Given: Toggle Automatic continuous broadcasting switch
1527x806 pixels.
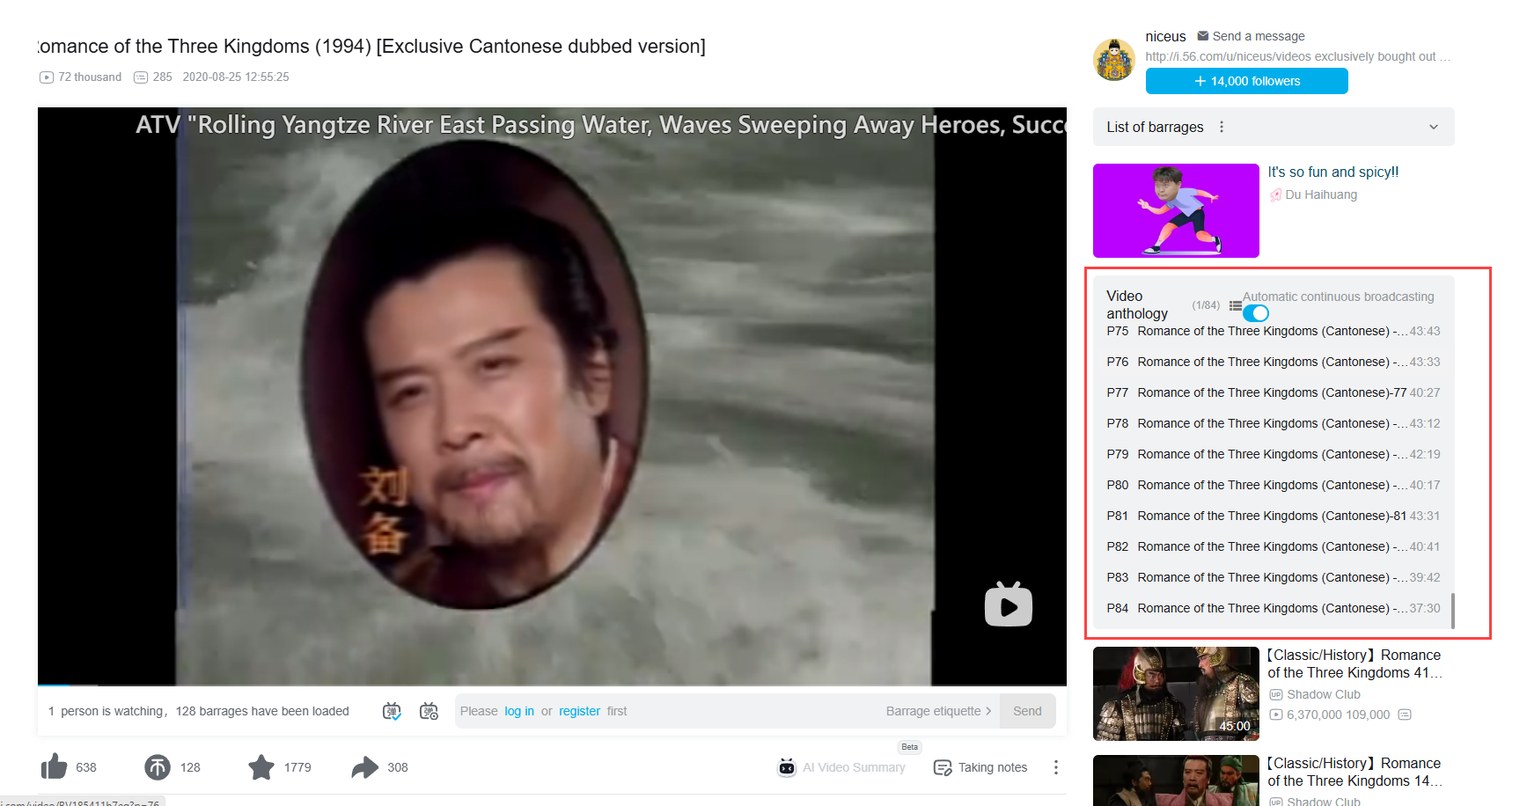Looking at the screenshot, I should [x=1256, y=313].
